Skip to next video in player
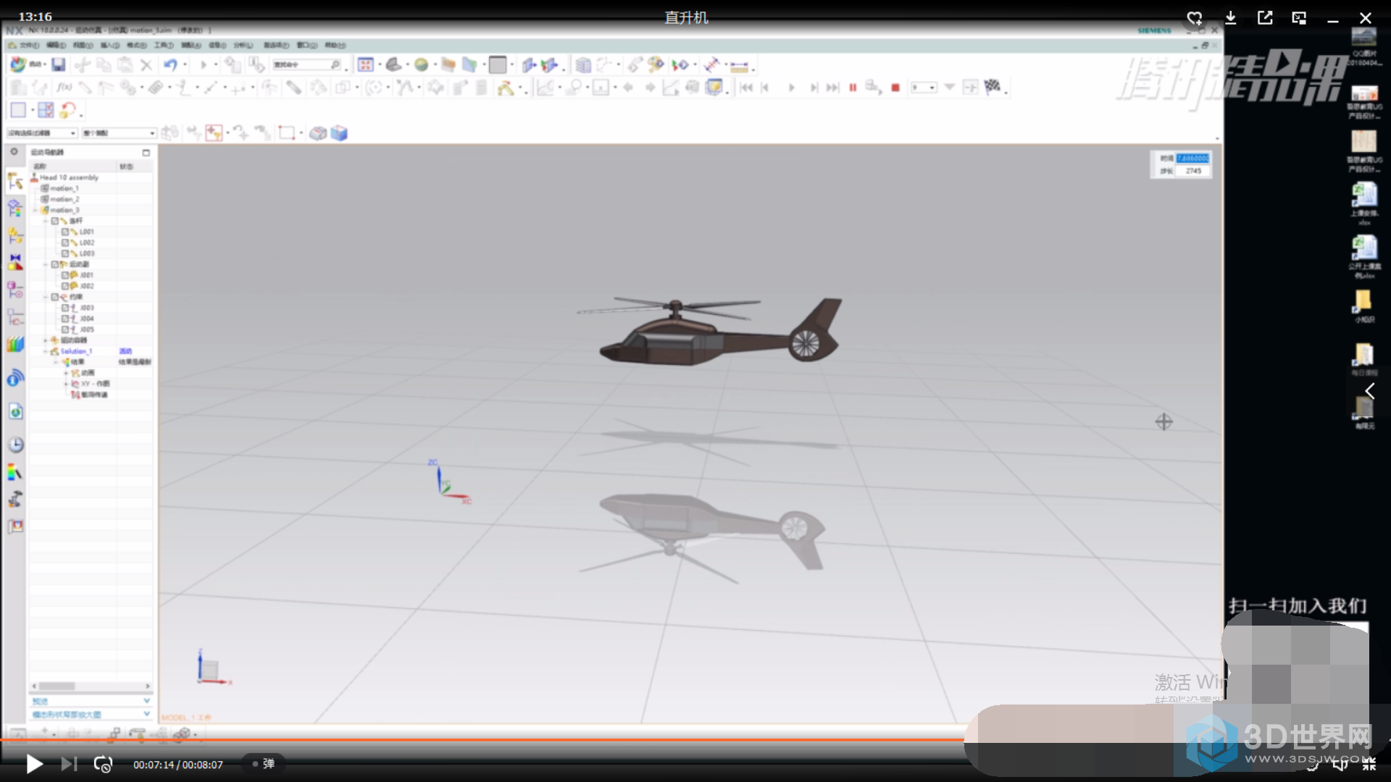The width and height of the screenshot is (1391, 782). coord(68,764)
